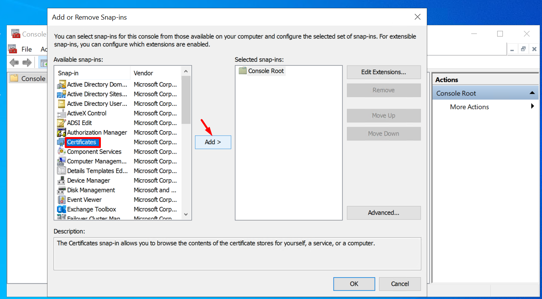The height and width of the screenshot is (299, 542).
Task: Click the toolbar Back arrow icon
Action: pyautogui.click(x=14, y=63)
